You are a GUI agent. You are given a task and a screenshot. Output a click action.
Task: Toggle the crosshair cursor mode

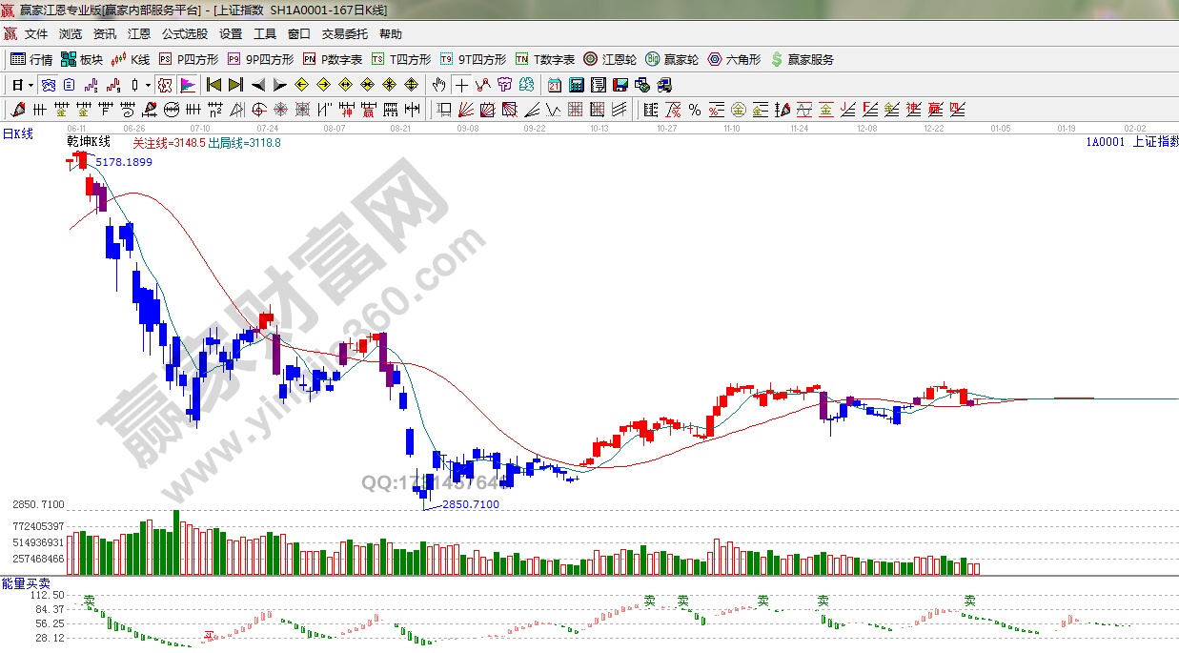pos(461,85)
